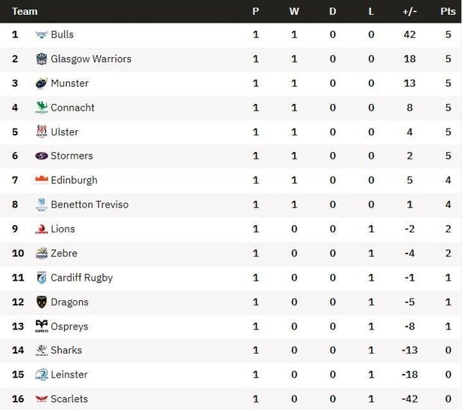The width and height of the screenshot is (462, 410).
Task: Click the Ulster red crest icon
Action: pyautogui.click(x=41, y=132)
